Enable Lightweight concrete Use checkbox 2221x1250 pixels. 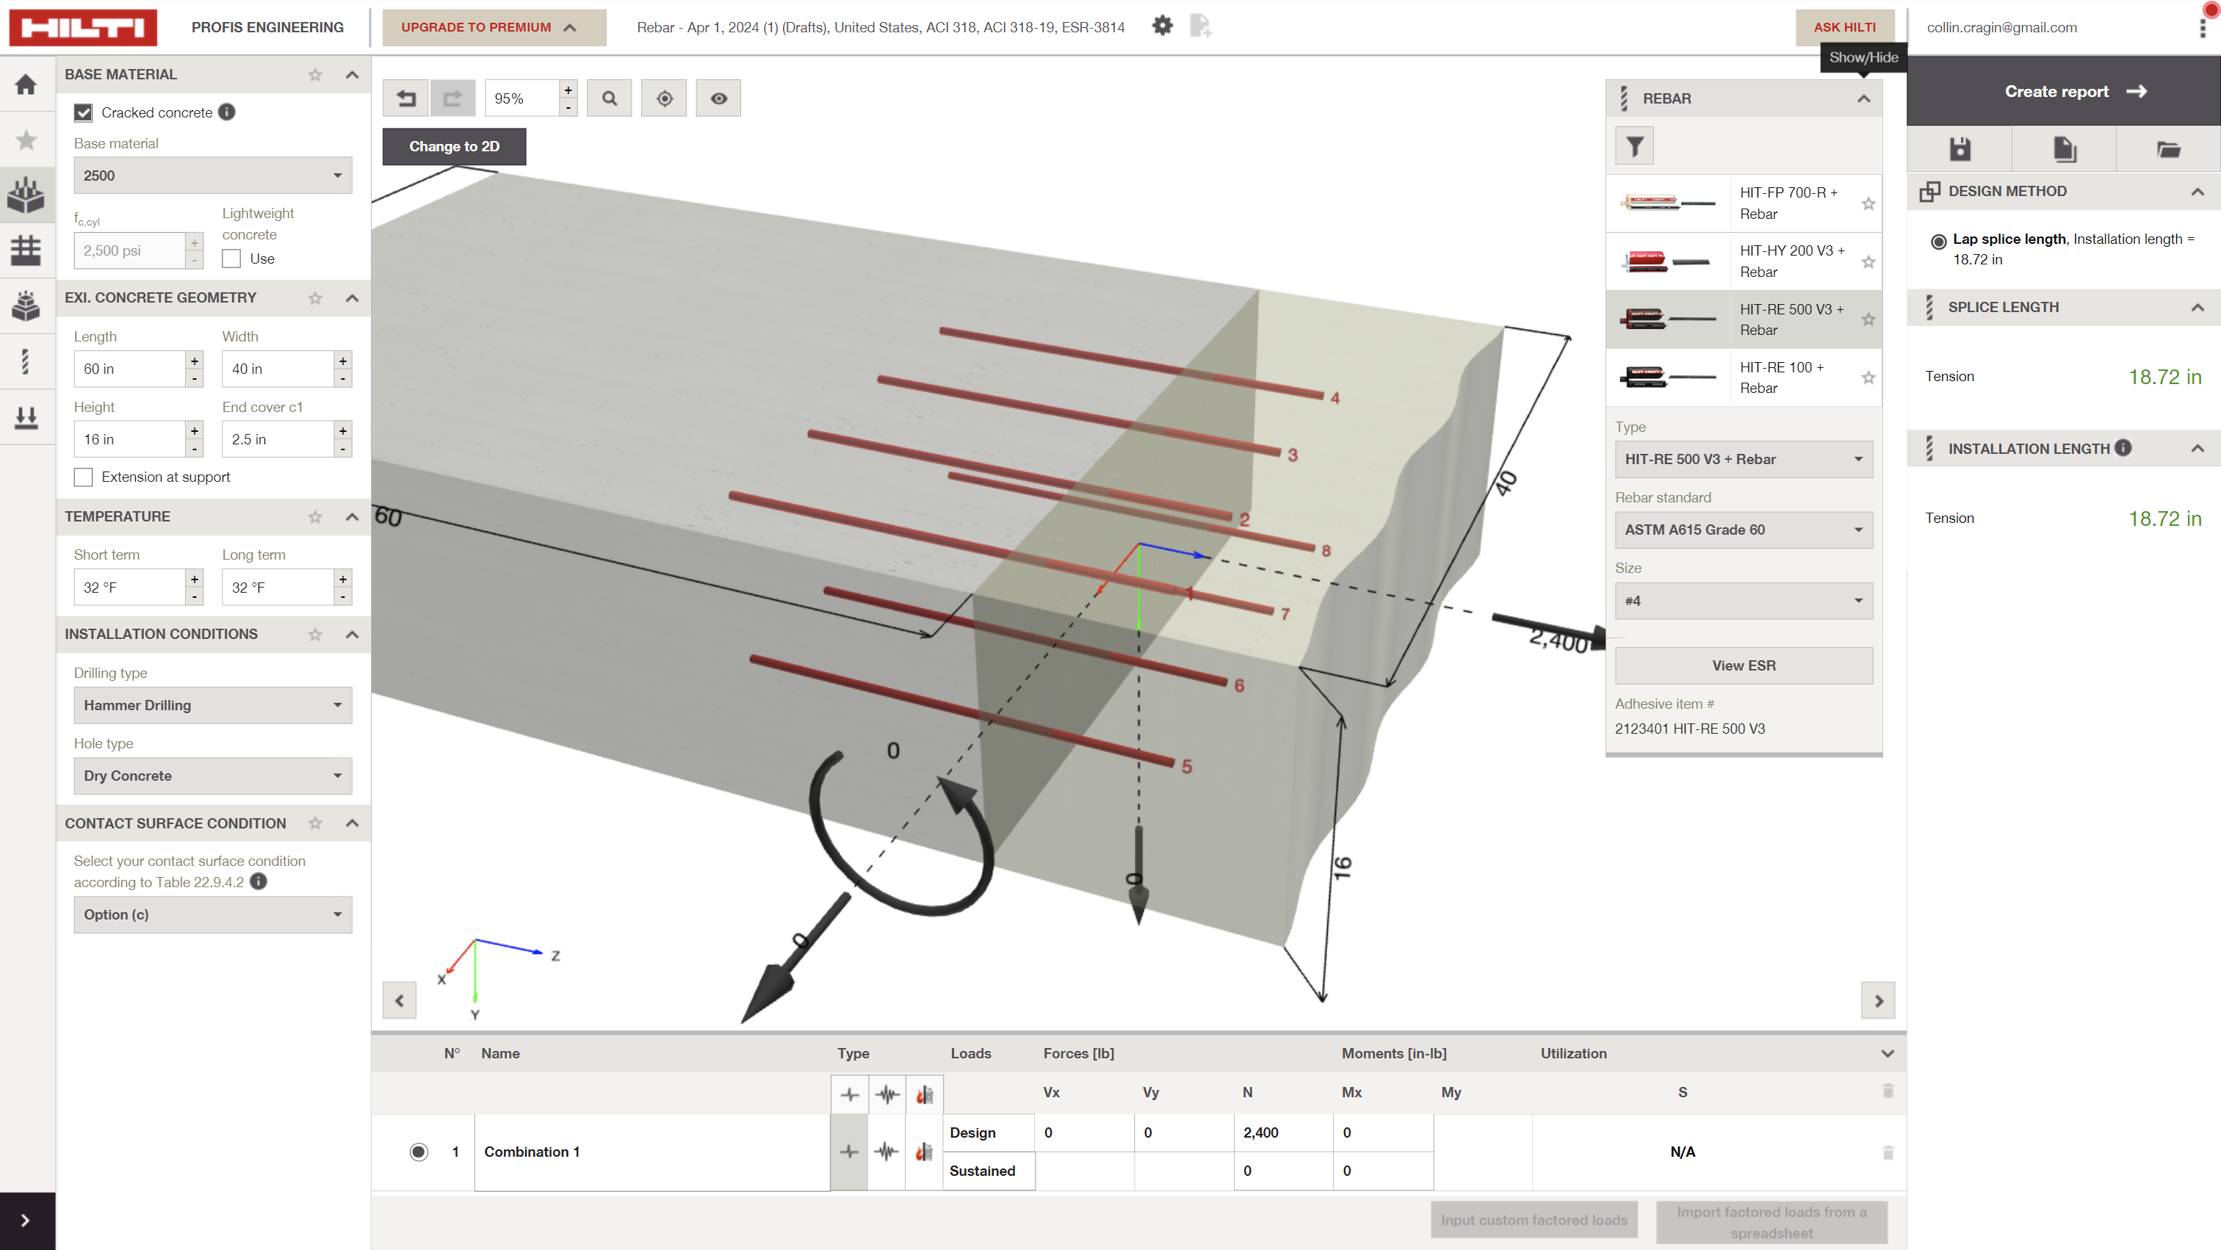(231, 259)
